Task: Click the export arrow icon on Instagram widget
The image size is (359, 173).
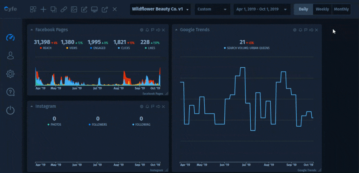Action: pyautogui.click(x=158, y=107)
